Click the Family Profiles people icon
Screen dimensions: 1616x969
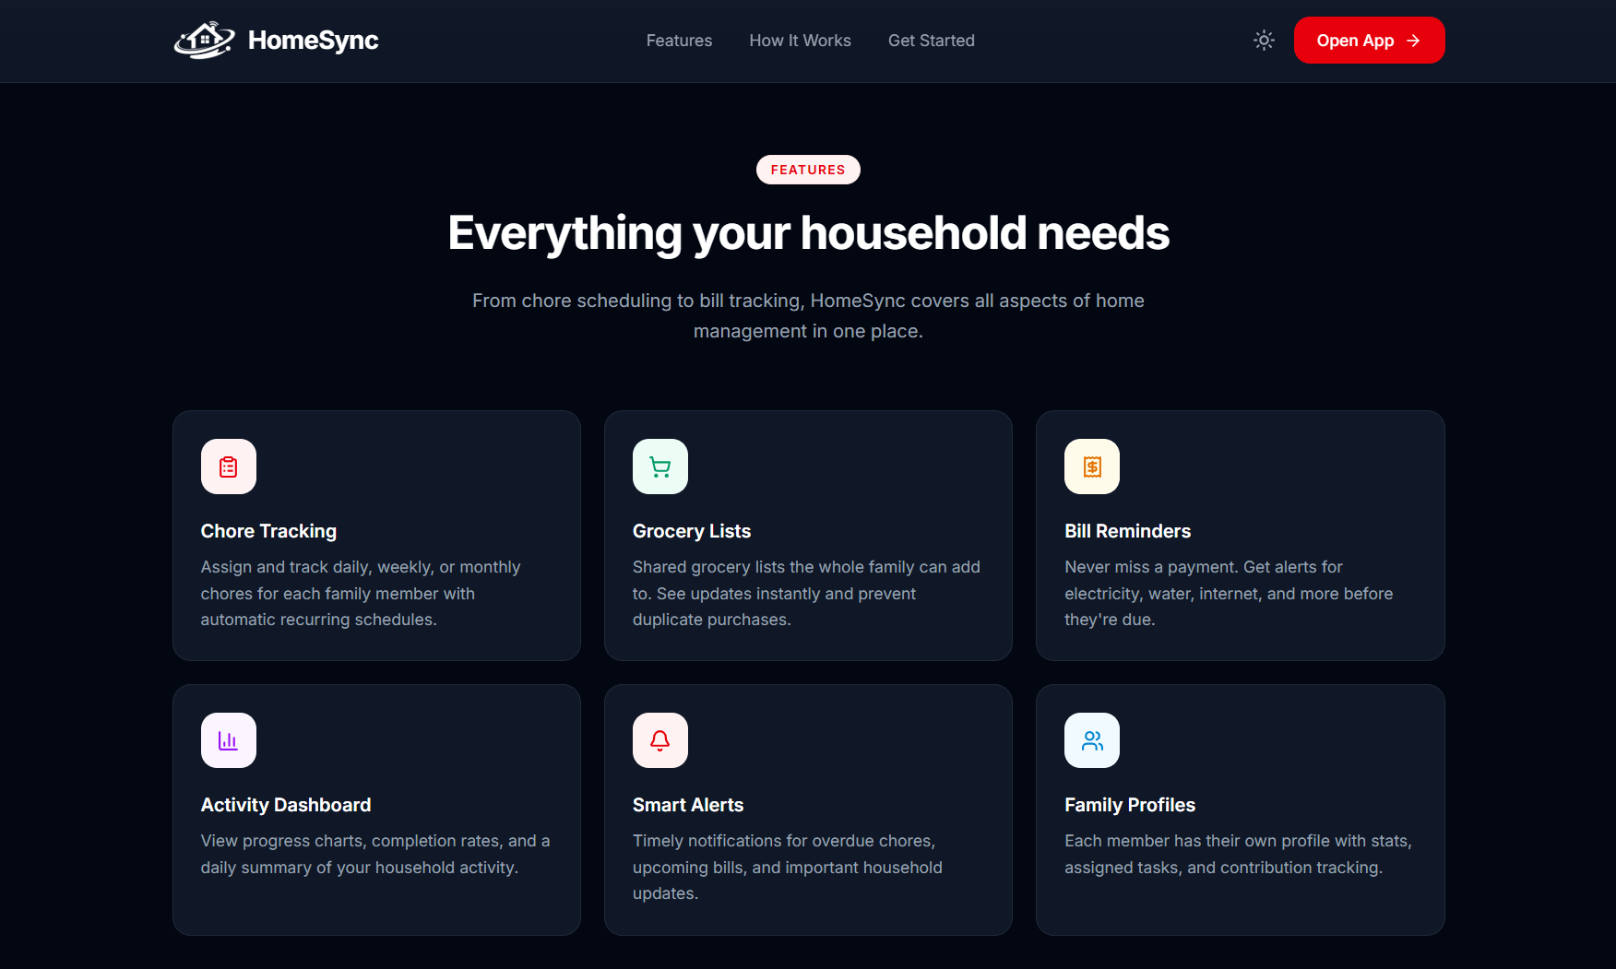tap(1091, 739)
